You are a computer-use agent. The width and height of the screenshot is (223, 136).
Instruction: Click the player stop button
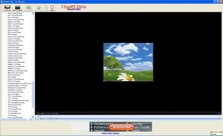pos(41,118)
